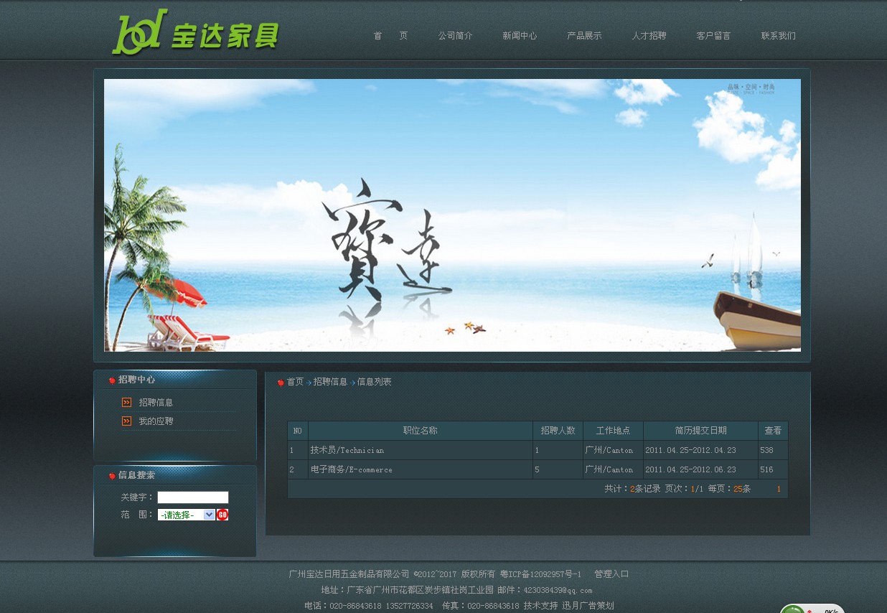The image size is (887, 613).
Task: Go to 公司简介 in top navigation
Action: 455,36
